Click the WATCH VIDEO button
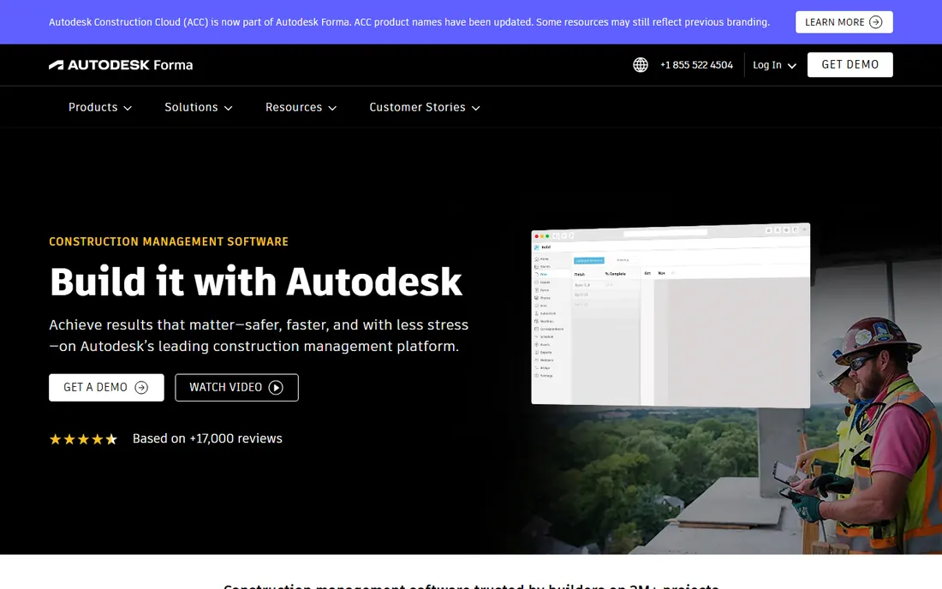 236,388
